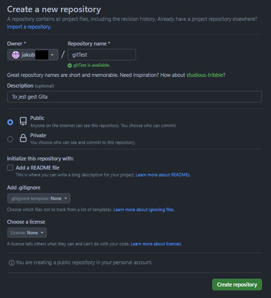The height and width of the screenshot is (298, 271).
Task: Click the Add a README file label
Action: (38, 168)
